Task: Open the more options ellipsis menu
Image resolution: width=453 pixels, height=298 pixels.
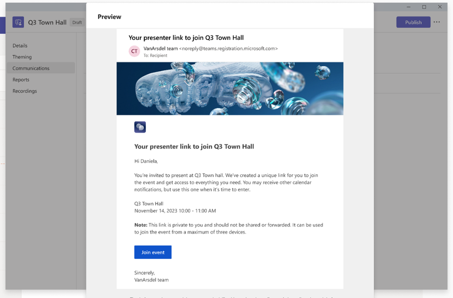Action: click(x=437, y=22)
